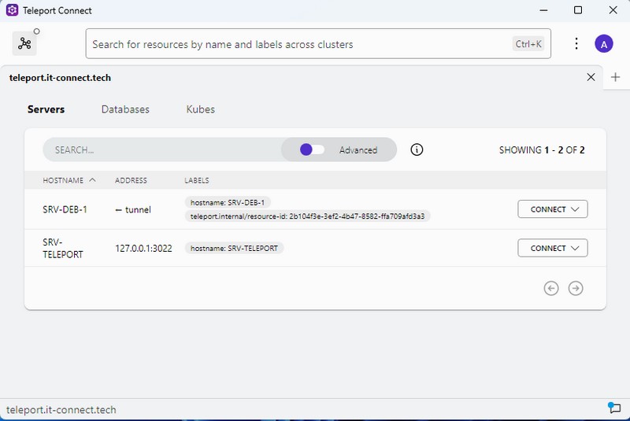Switch to the Databases tab

[125, 109]
